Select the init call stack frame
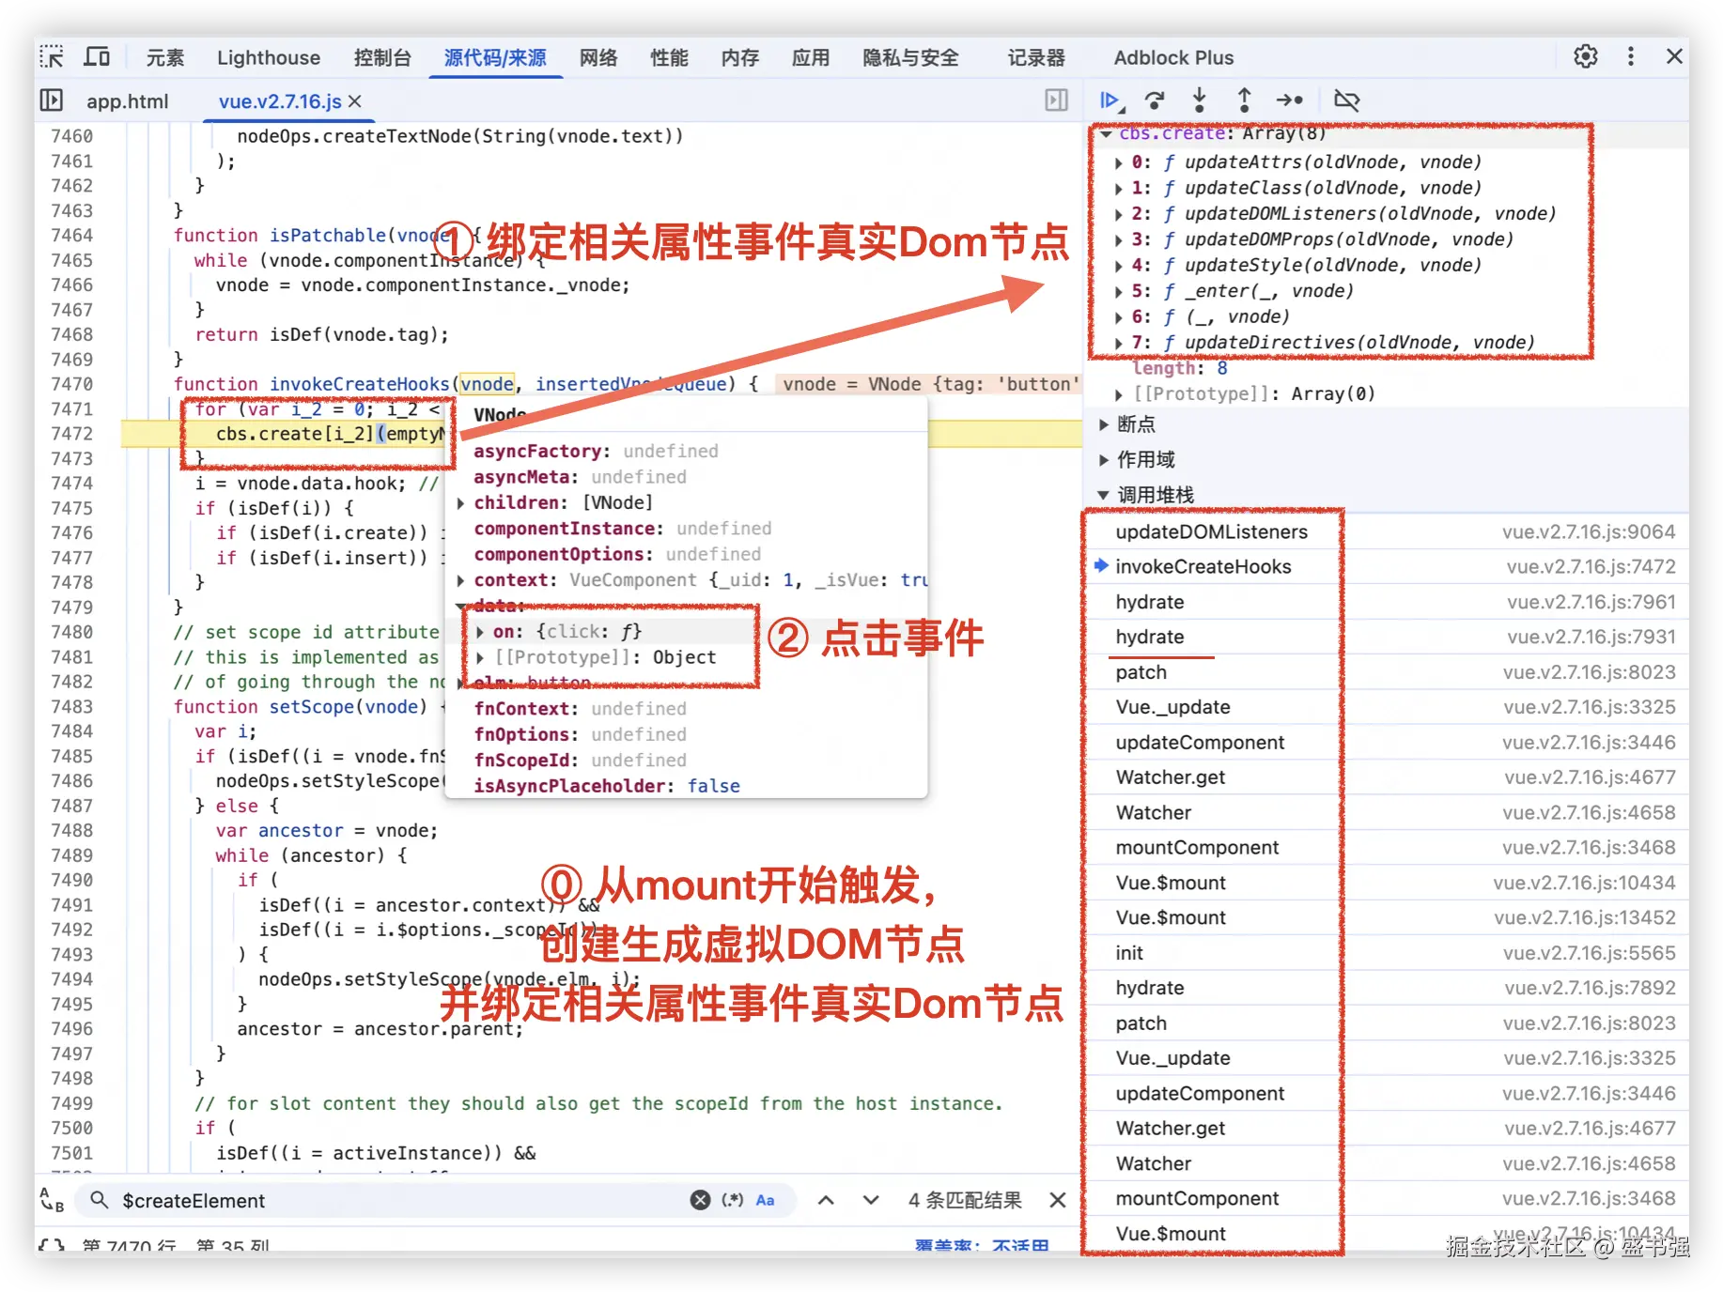1723x1292 pixels. [x=1129, y=953]
